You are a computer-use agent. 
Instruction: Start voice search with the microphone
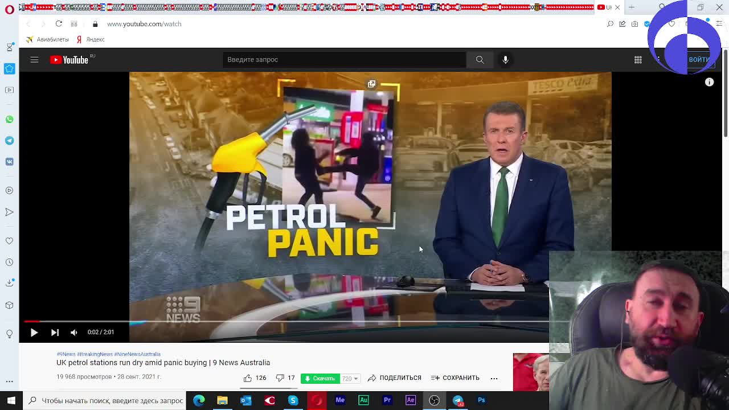pos(505,60)
